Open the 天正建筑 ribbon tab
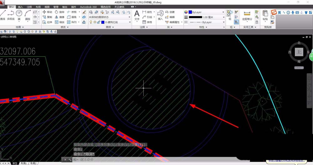313x165 pixels. tap(119, 7)
